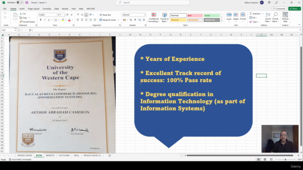Viewport: 303px width, 170px height.
Task: Click the Insert cells icon
Action: 229,15
